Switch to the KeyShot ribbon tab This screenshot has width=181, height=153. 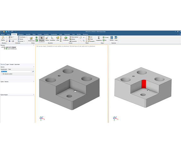coord(79,34)
